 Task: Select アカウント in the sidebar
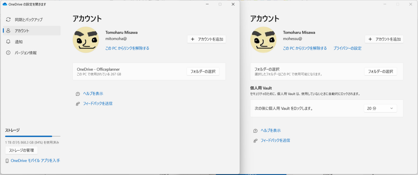pyautogui.click(x=32, y=31)
